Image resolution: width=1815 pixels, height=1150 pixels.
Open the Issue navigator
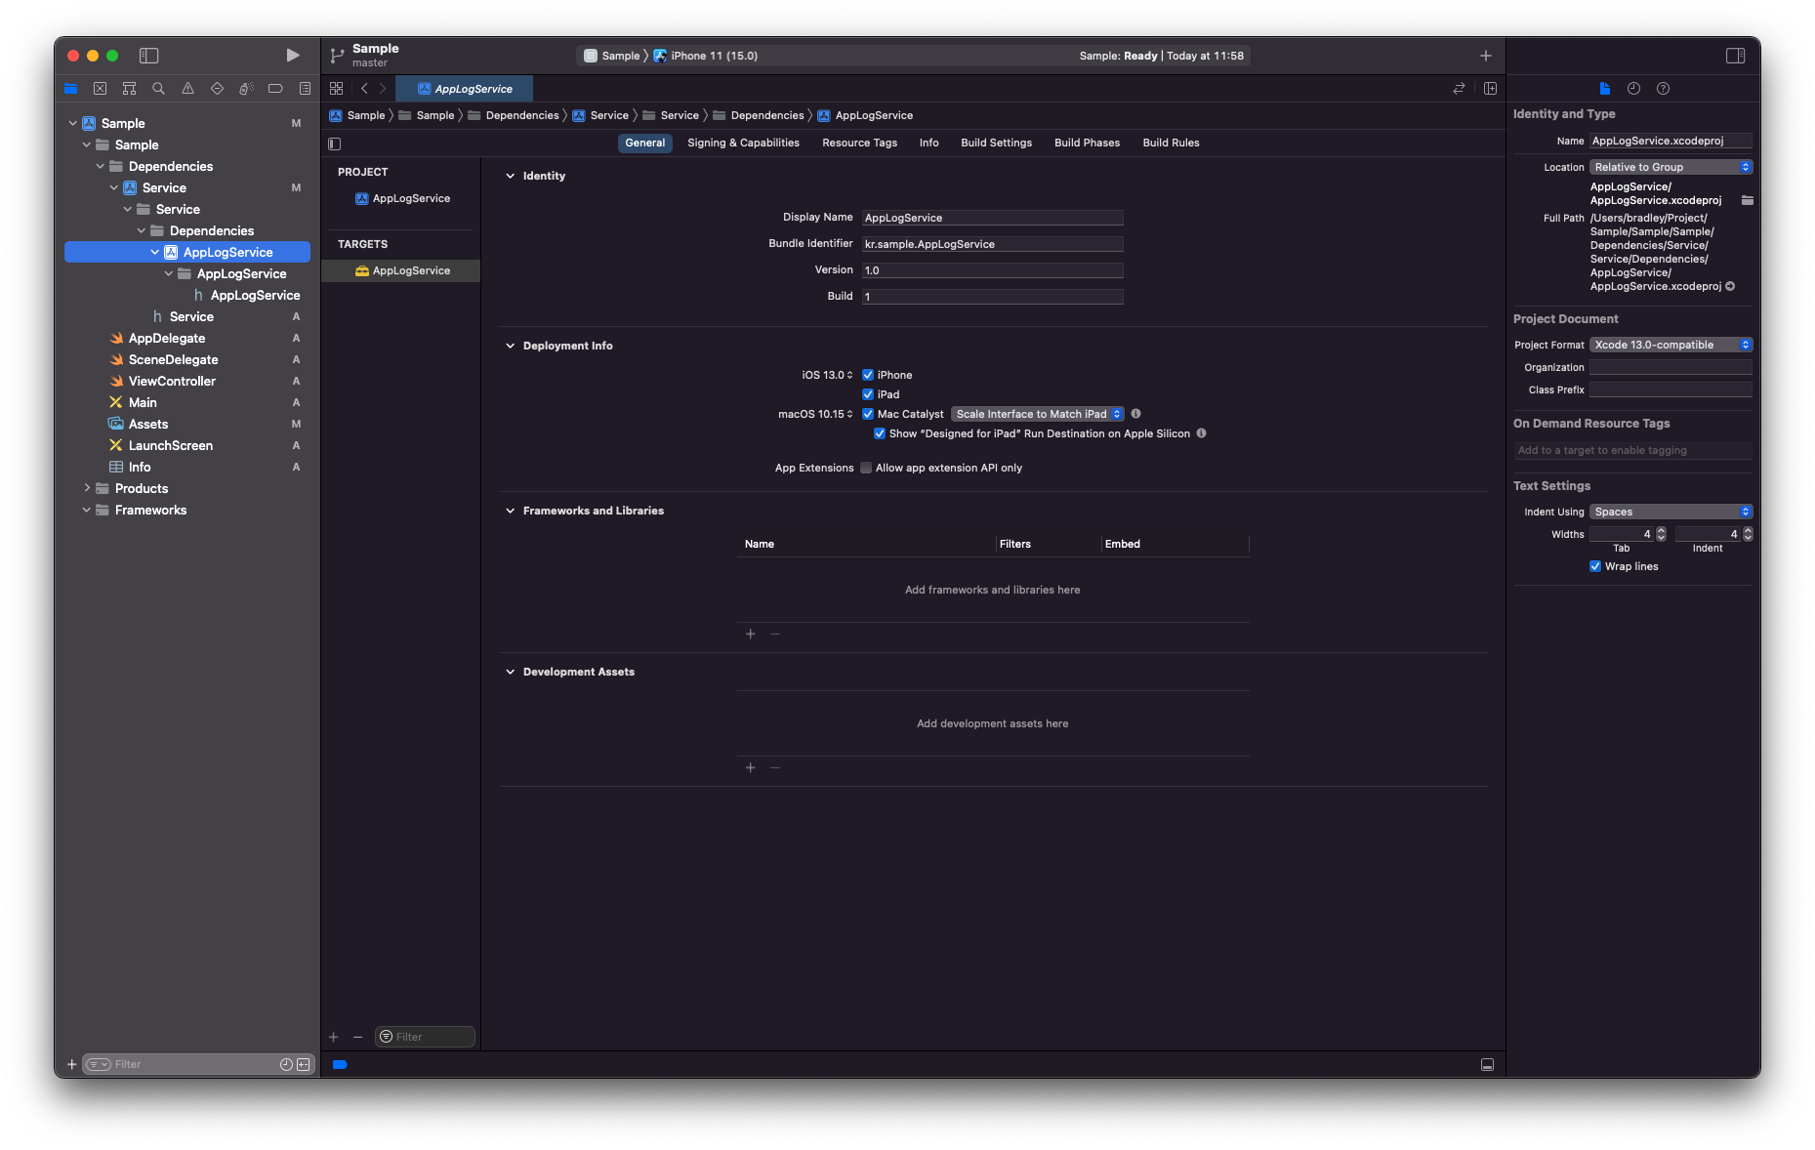pyautogui.click(x=187, y=89)
